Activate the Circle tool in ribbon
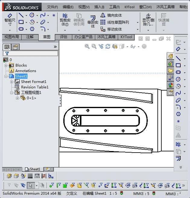Viewport: 190px width, 198px height. tap(32, 15)
